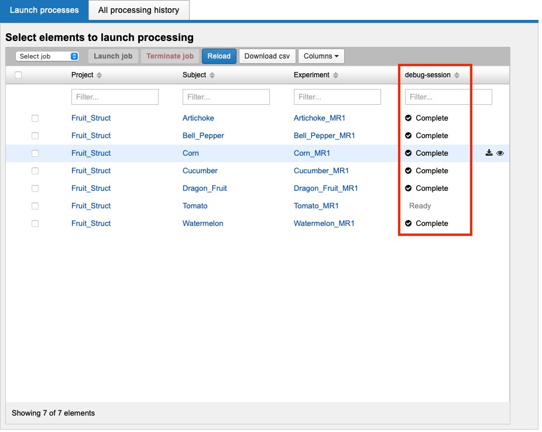Click Complete check icon for Artichoke

click(409, 118)
